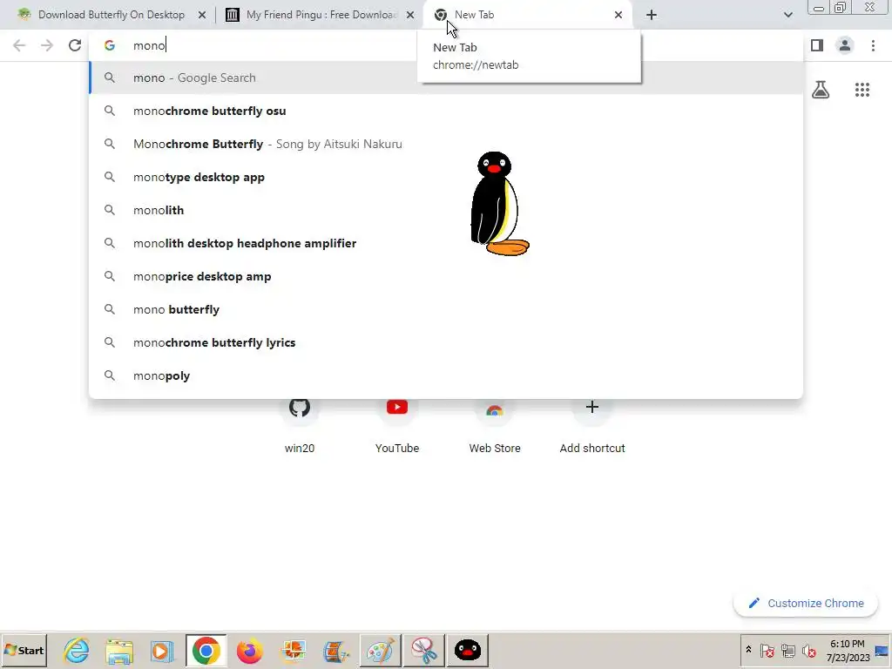Click the network tray icon
This screenshot has width=892, height=669.
[787, 650]
